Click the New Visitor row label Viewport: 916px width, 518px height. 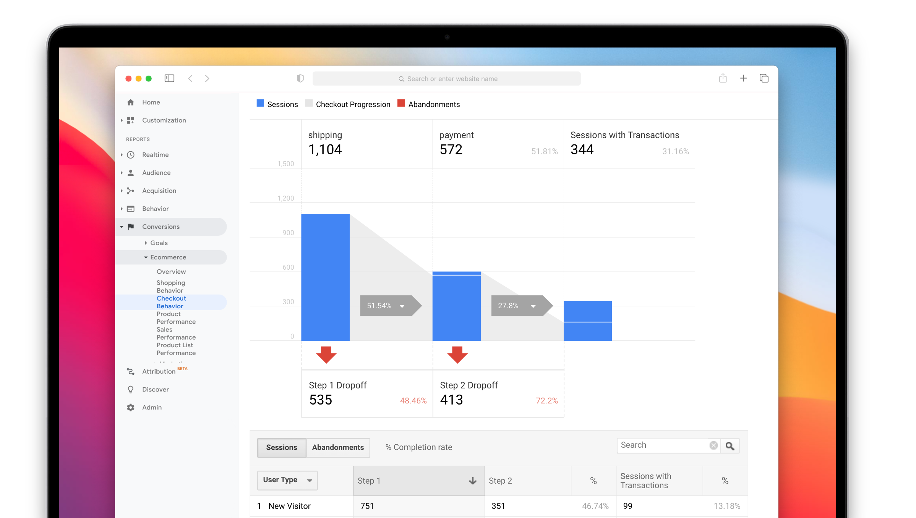click(x=290, y=506)
